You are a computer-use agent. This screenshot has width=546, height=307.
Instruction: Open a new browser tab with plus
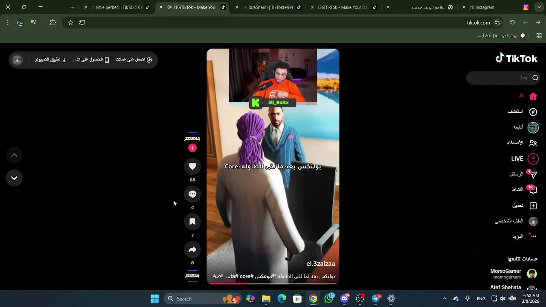coord(73,7)
